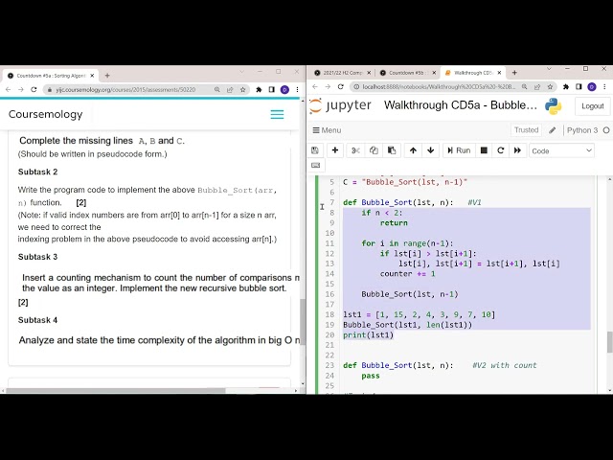Open profile avatar in Jupyter browser window
This screenshot has height=460, width=613.
coord(592,87)
